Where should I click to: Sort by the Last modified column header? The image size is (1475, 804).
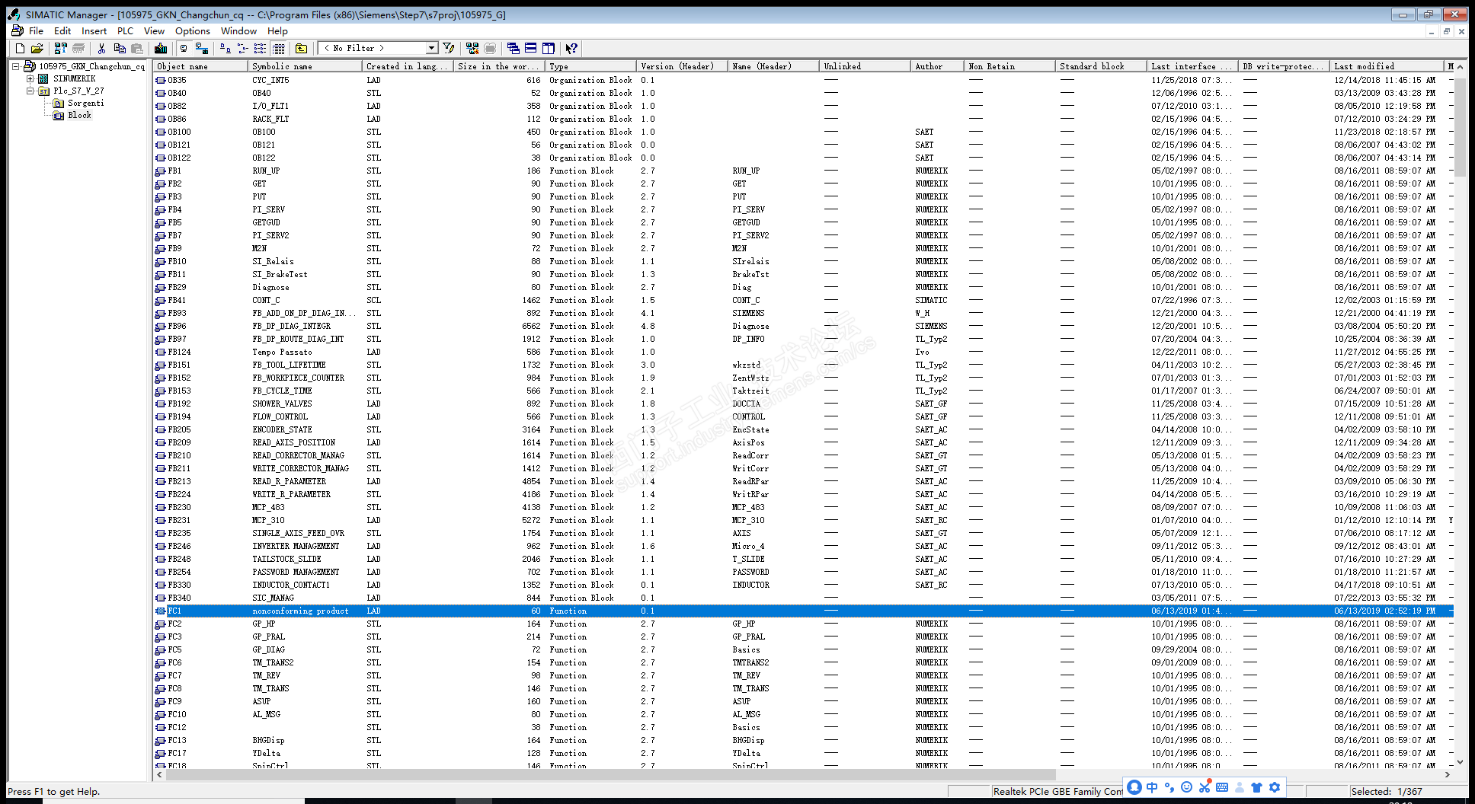pos(1387,66)
